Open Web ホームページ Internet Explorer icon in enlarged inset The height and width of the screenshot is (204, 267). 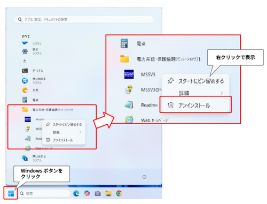pyautogui.click(x=129, y=119)
